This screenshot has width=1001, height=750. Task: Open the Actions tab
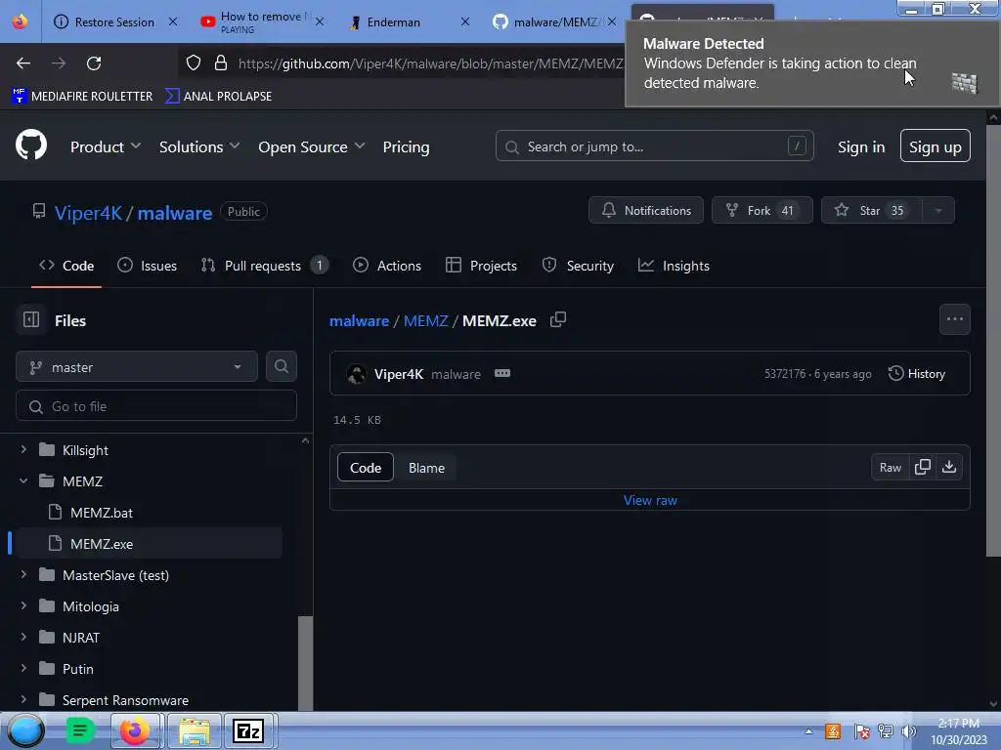[387, 266]
